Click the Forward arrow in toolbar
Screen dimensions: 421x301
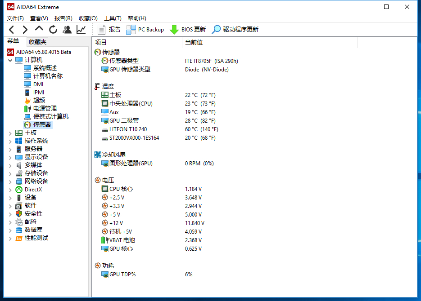point(25,30)
